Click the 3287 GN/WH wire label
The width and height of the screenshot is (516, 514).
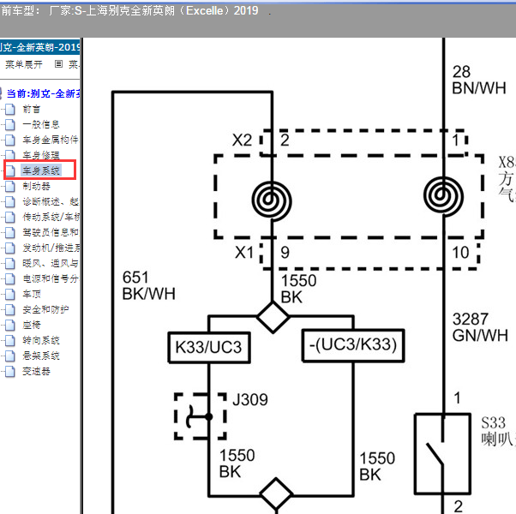point(480,327)
